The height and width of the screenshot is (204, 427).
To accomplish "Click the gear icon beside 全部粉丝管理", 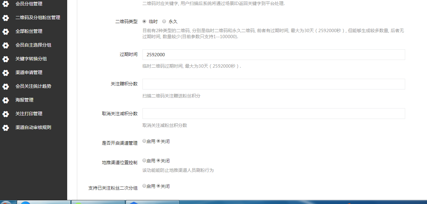I will coord(6,31).
